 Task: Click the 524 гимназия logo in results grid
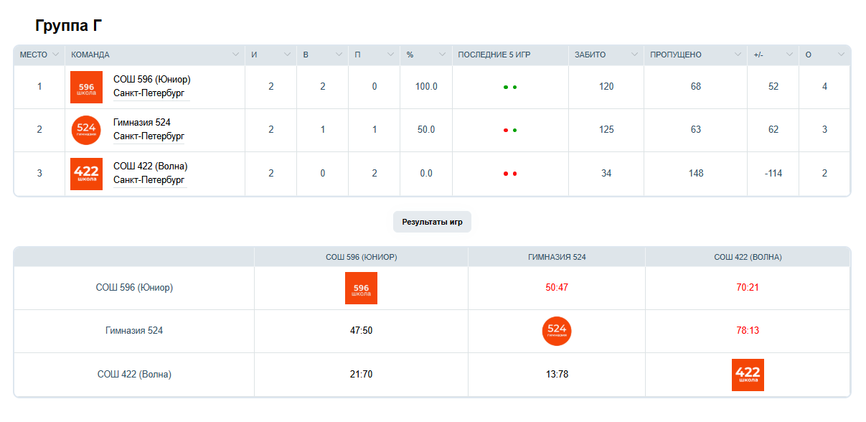[557, 331]
